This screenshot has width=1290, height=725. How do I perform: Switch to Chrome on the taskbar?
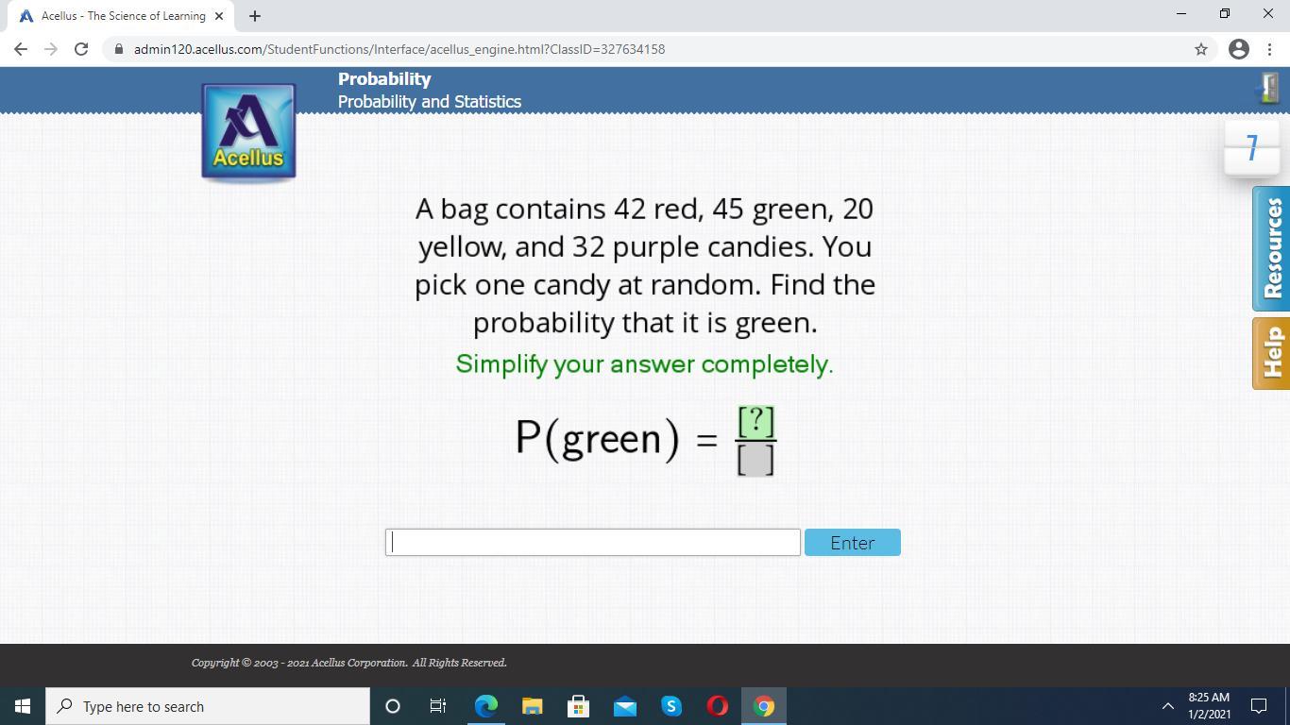pyautogui.click(x=763, y=706)
